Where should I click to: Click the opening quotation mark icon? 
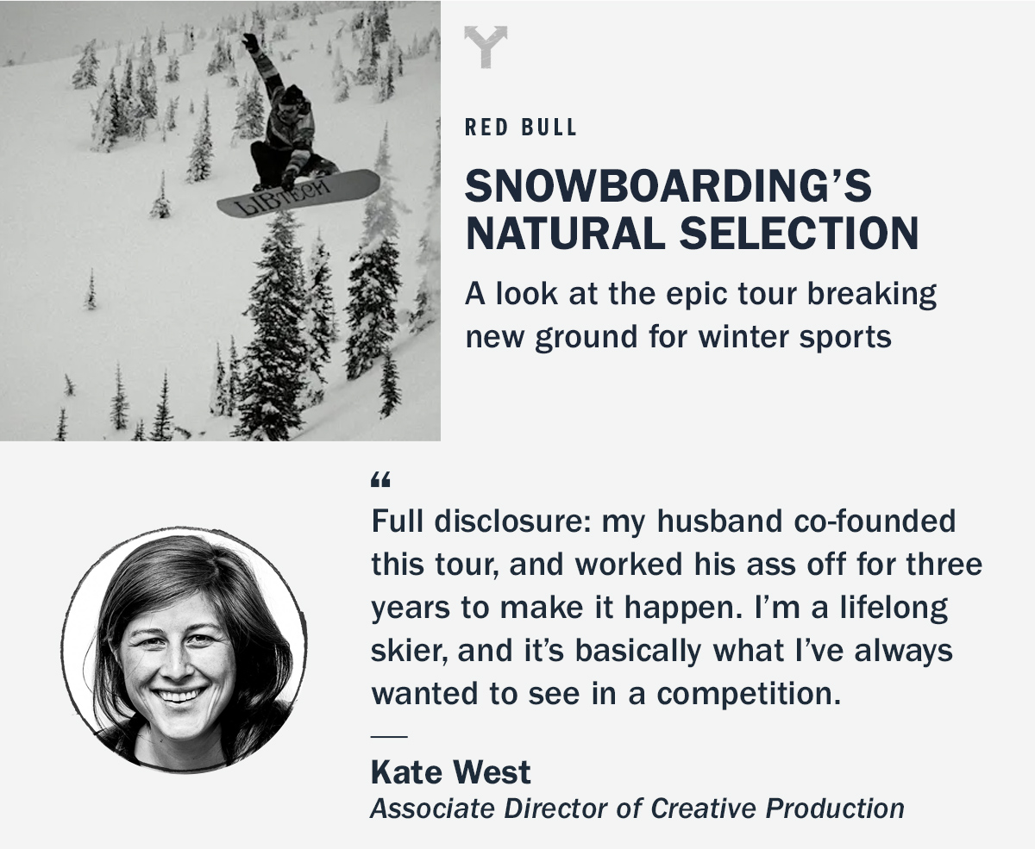click(380, 481)
